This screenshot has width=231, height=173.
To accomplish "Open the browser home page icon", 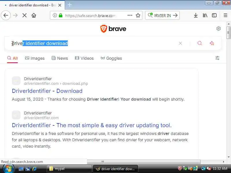I will tap(34, 15).
